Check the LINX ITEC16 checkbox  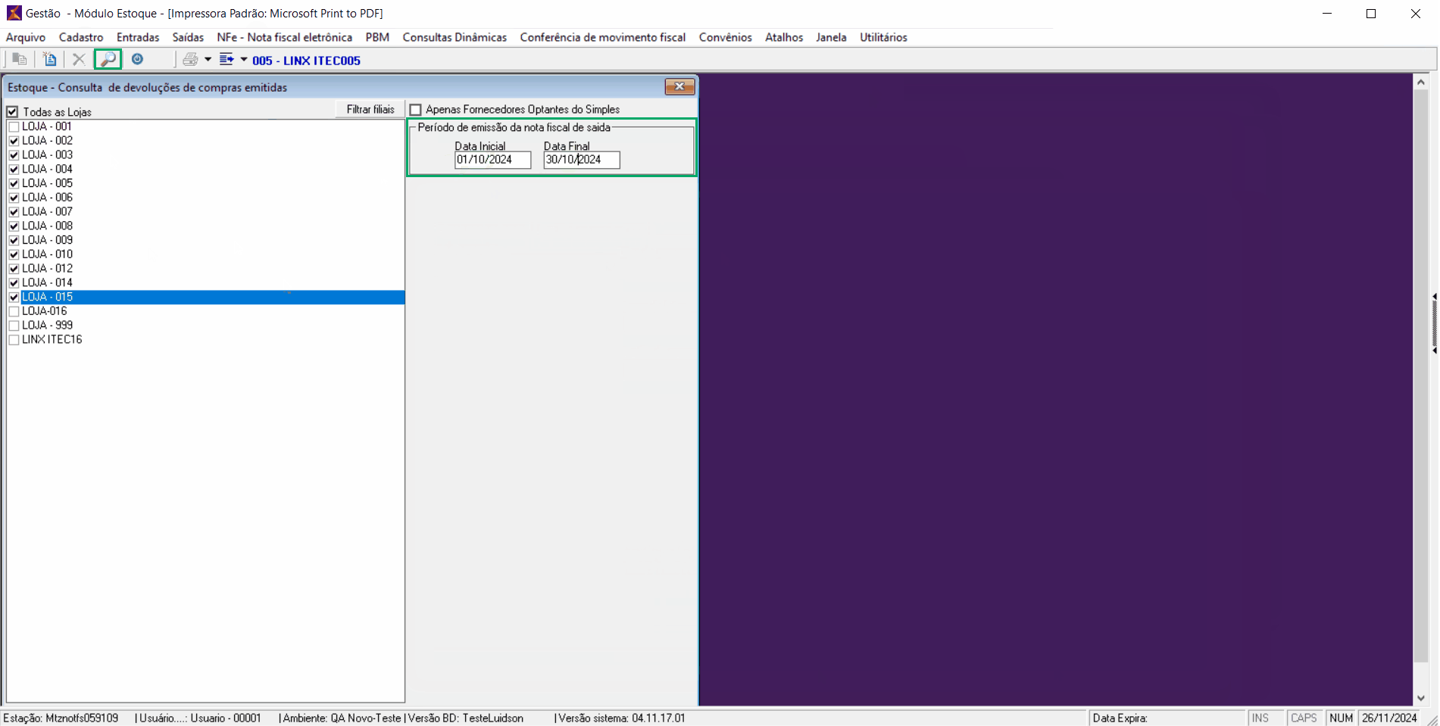tap(14, 340)
